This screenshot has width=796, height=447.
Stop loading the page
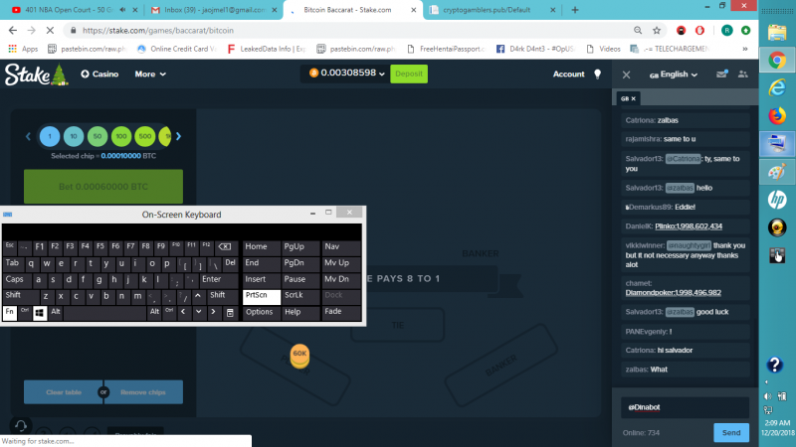pos(50,31)
